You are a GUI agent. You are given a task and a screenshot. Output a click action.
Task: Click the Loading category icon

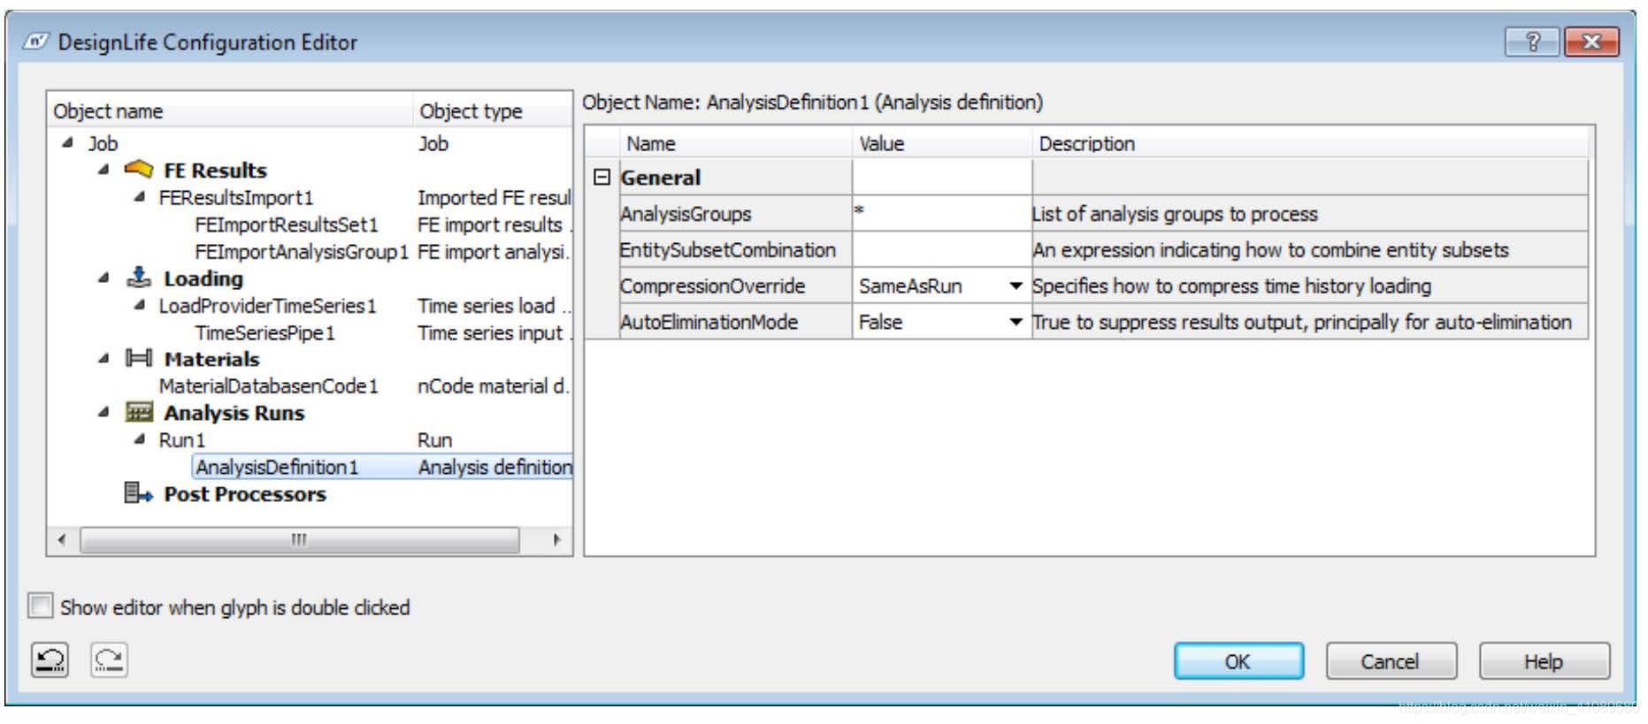click(x=138, y=278)
